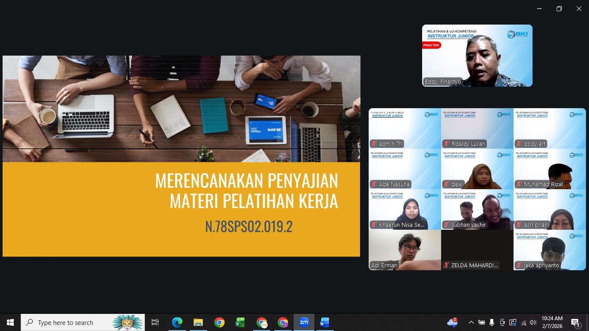Image resolution: width=589 pixels, height=331 pixels.
Task: Click the microphone tray icon
Action: [x=492, y=322]
